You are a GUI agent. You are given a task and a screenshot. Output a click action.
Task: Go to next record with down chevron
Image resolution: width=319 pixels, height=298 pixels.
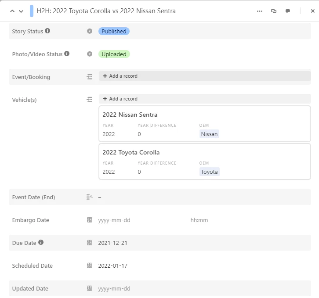pyautogui.click(x=21, y=11)
